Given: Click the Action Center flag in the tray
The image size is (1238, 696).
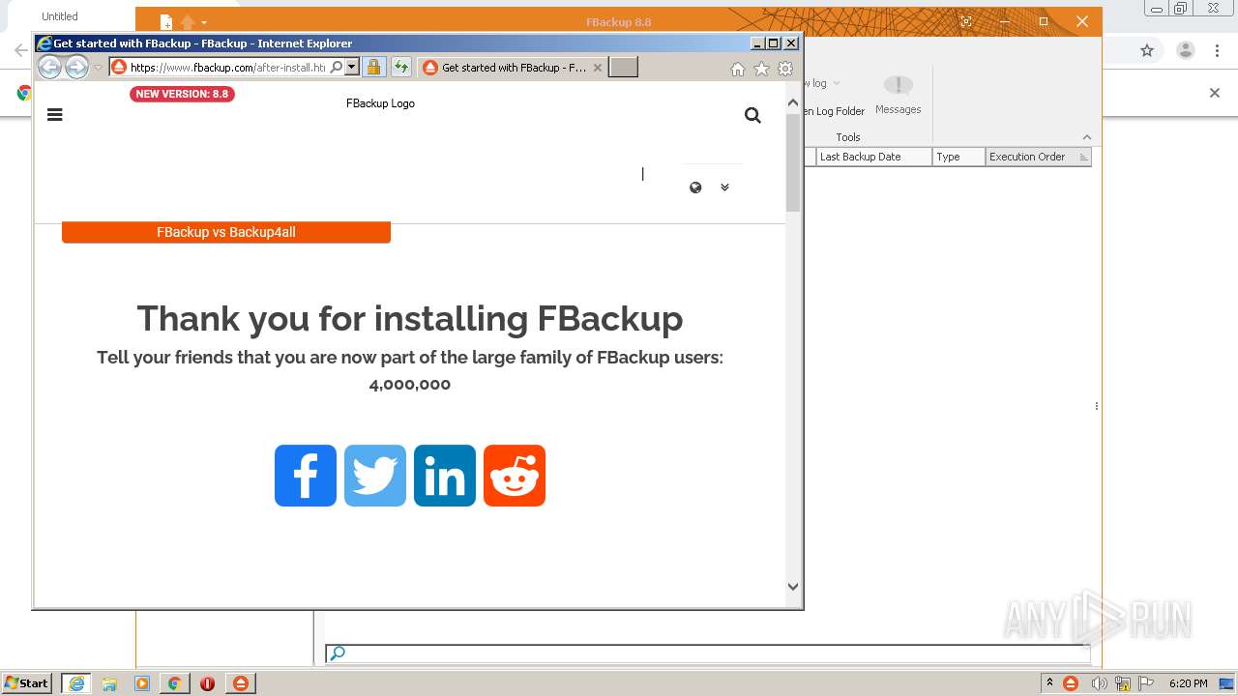Looking at the screenshot, I should pos(1146,683).
